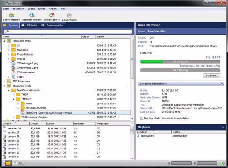The image size is (228, 168).
Task: Select the Spaces tab
Action: pos(11,25)
